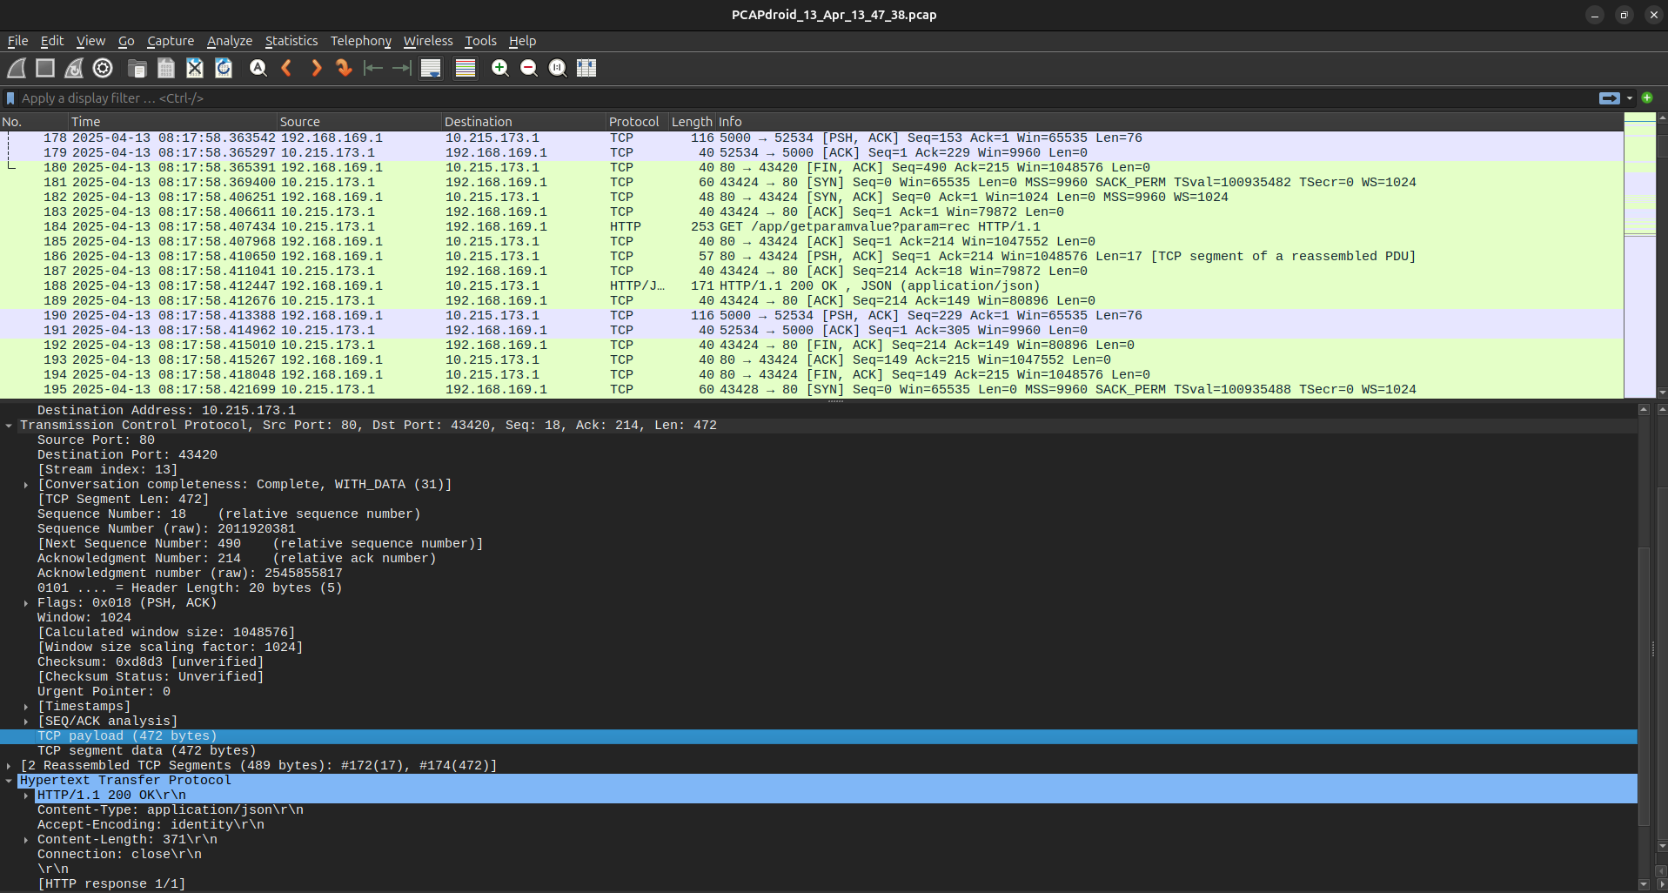Screen dimensions: 1668x893
Task: Select the TCP payload (472 bytes) row
Action: tap(818, 736)
